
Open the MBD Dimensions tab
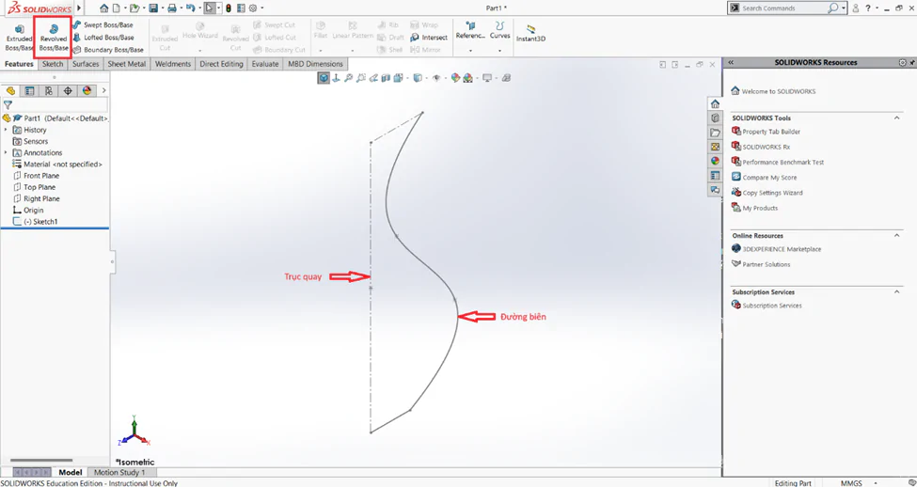coord(316,64)
